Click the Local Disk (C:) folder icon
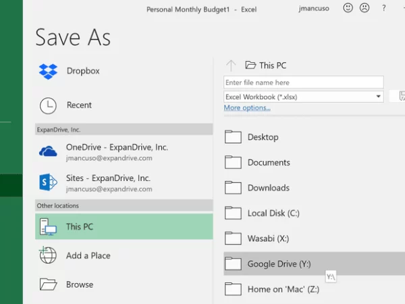 point(233,213)
